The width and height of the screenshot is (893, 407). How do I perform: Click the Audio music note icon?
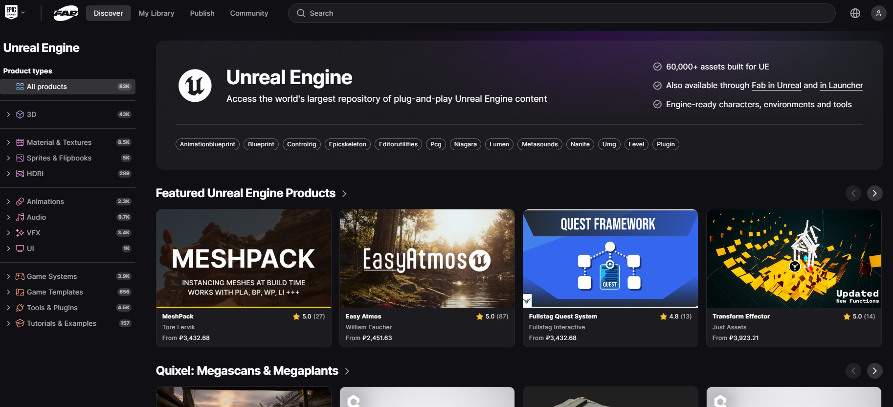[x=20, y=217]
